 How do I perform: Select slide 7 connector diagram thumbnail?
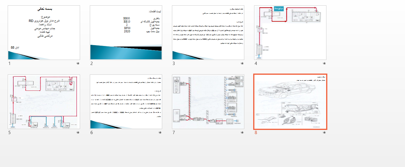coord(208,102)
